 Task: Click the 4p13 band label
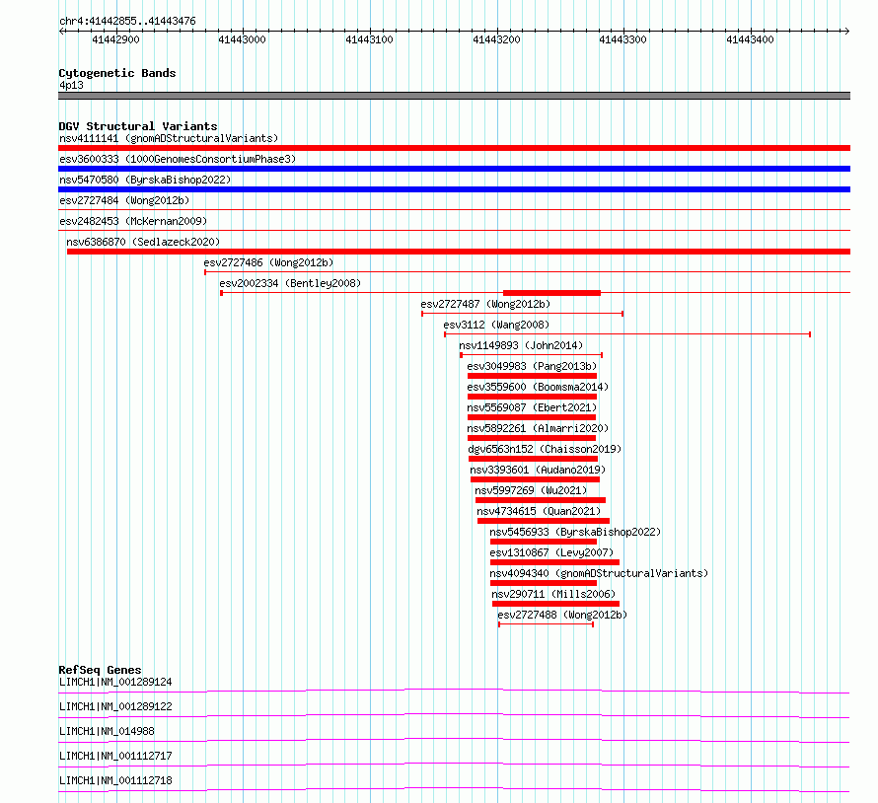71,85
